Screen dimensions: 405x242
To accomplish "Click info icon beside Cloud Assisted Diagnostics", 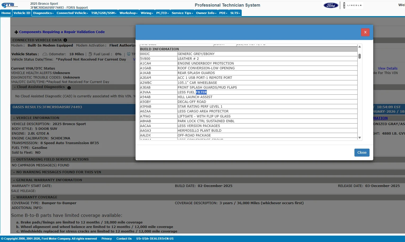I will 69,88.
